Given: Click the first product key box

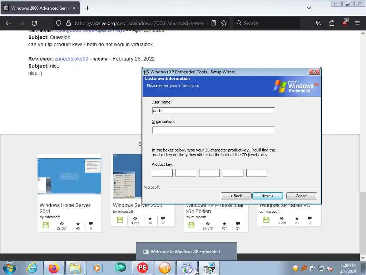Looking at the screenshot, I should [162, 173].
